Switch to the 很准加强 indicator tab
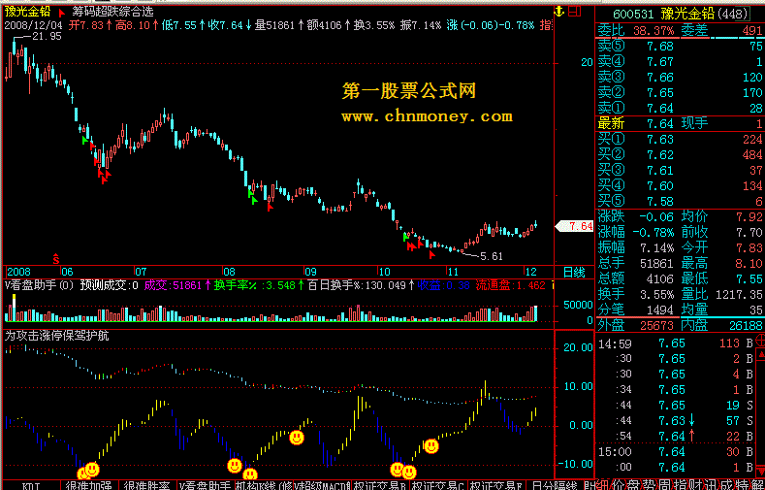The image size is (765, 490). 89,485
